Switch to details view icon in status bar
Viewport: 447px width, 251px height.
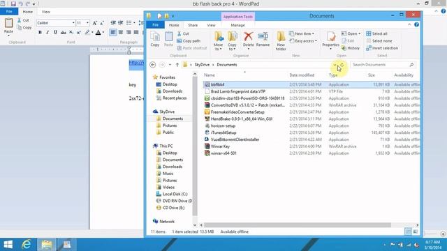tap(408, 231)
